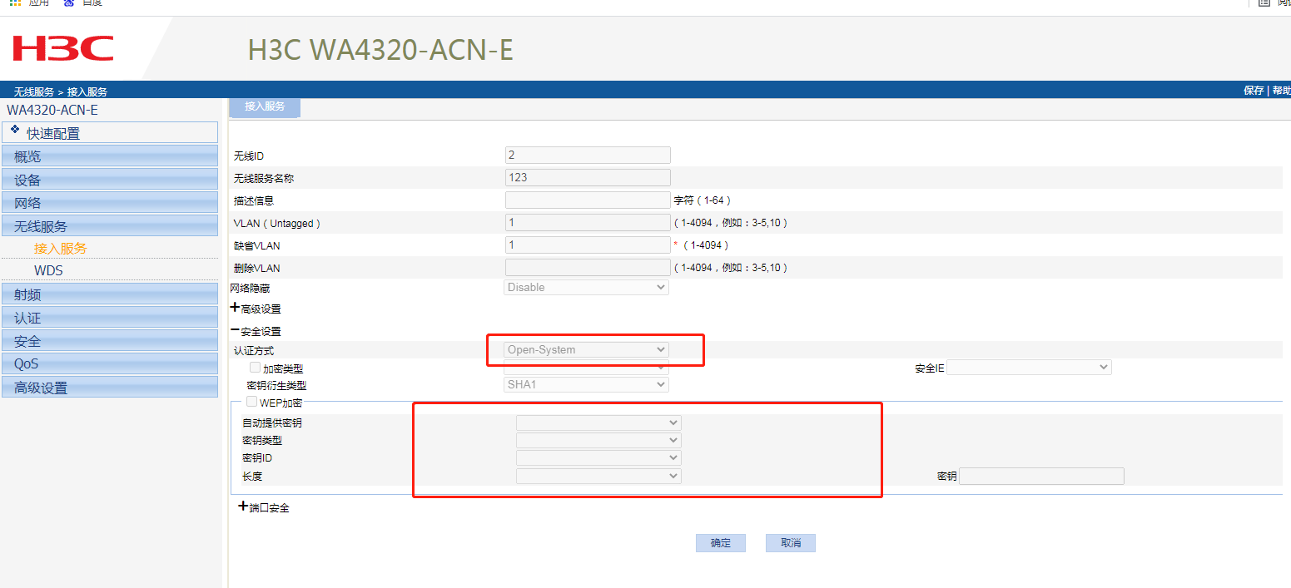Open the 设备 sidebar menu
The height and width of the screenshot is (588, 1291).
click(110, 179)
